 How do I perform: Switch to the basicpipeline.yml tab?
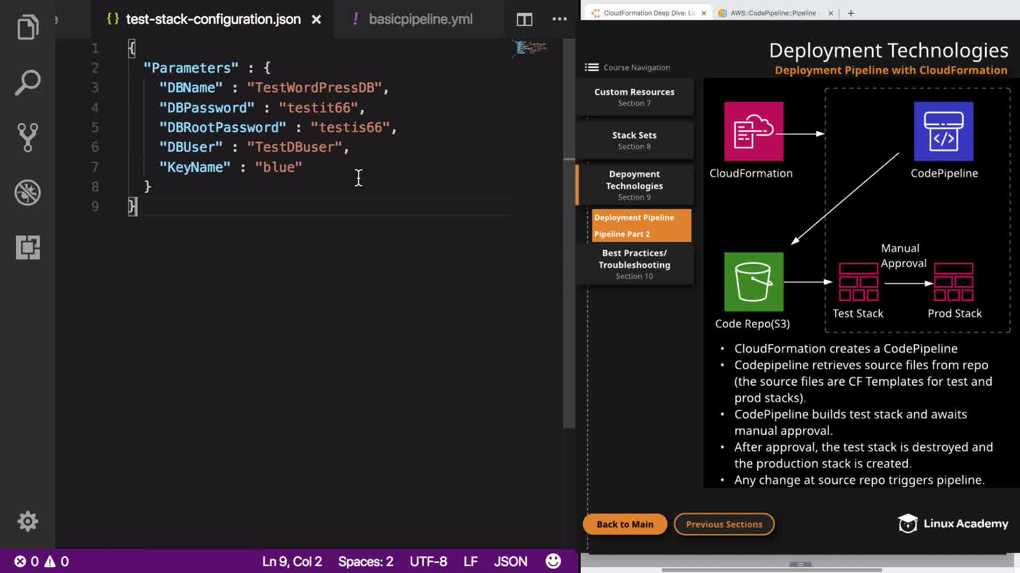420,20
